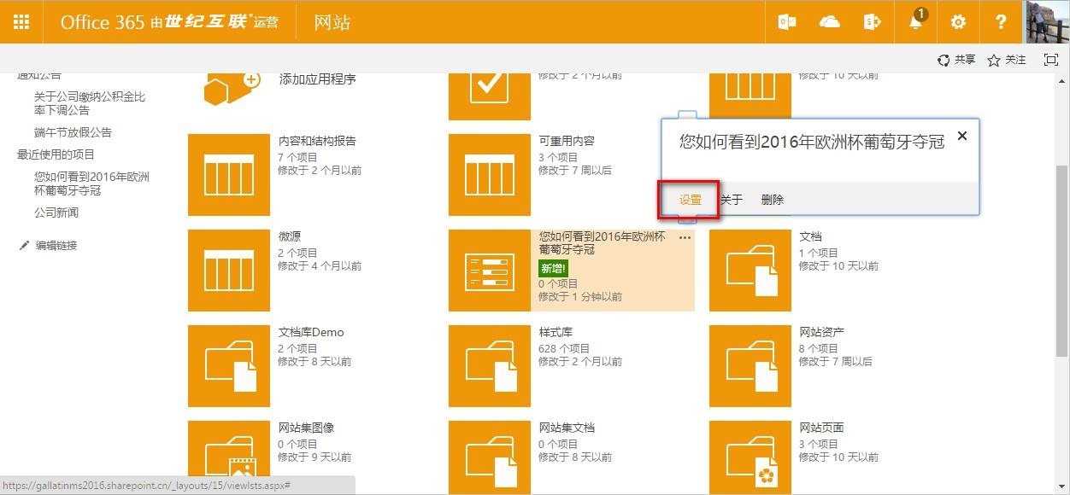
Task: Open the 网站集文档 library tile icon
Action: [x=490, y=457]
